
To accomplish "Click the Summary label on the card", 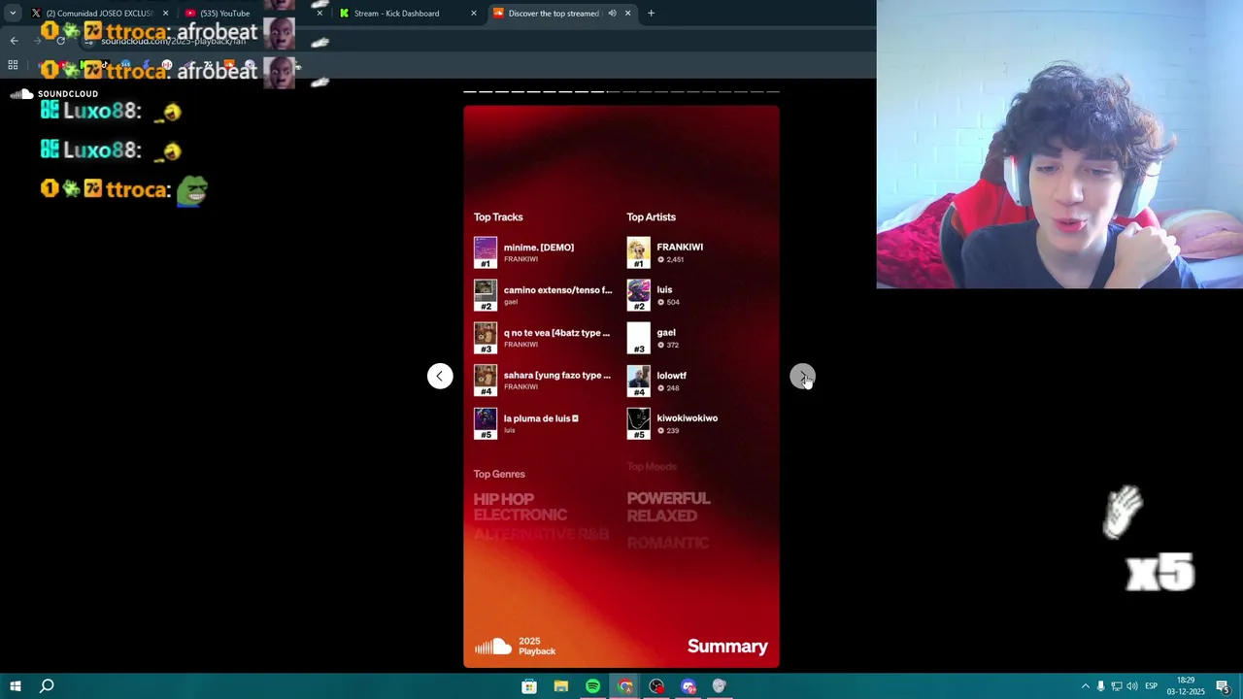I will click(727, 647).
